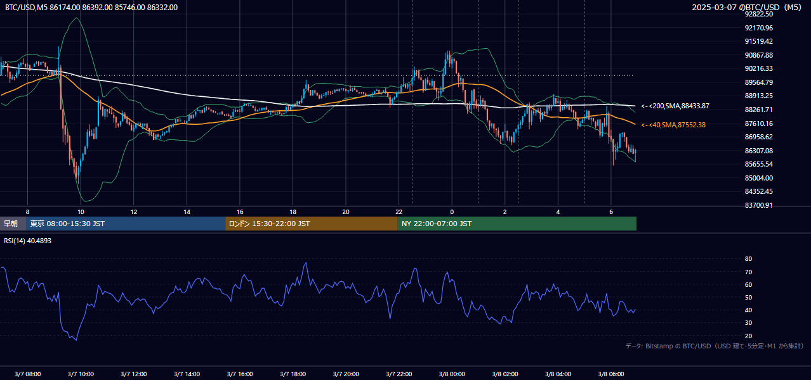Select the RSI axis value 40
This screenshot has height=380, width=811.
(x=748, y=310)
